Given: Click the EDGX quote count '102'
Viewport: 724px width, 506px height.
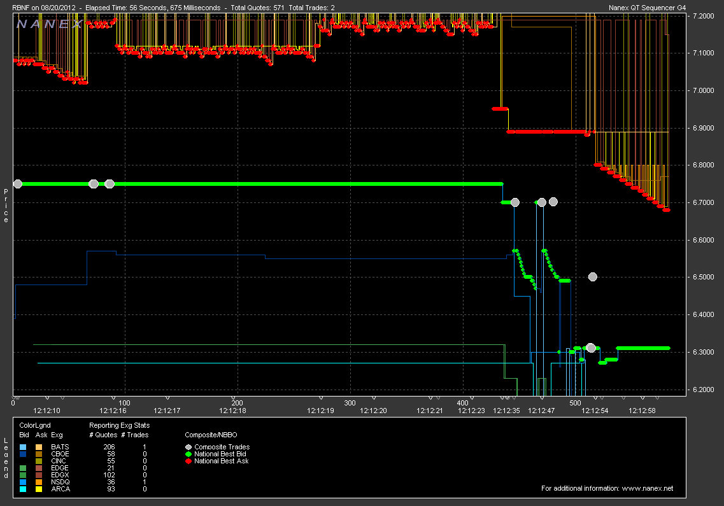Looking at the screenshot, I should point(109,475).
